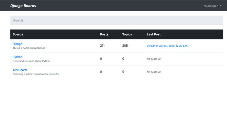This screenshot has height=129, width=227.
Task: Click the Django Boards logo
Action: point(23,6)
